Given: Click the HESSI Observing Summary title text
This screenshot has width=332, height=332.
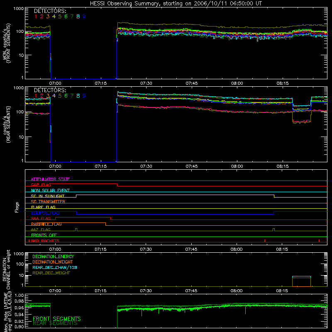Looking at the screenshot, I should (x=176, y=4).
